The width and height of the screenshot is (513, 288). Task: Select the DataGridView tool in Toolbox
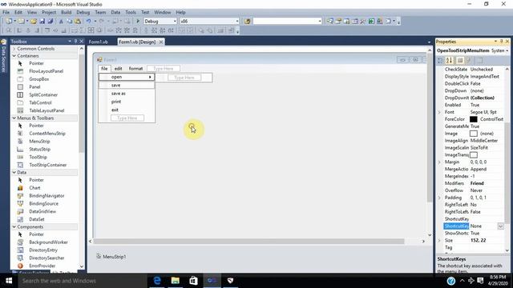click(x=42, y=211)
